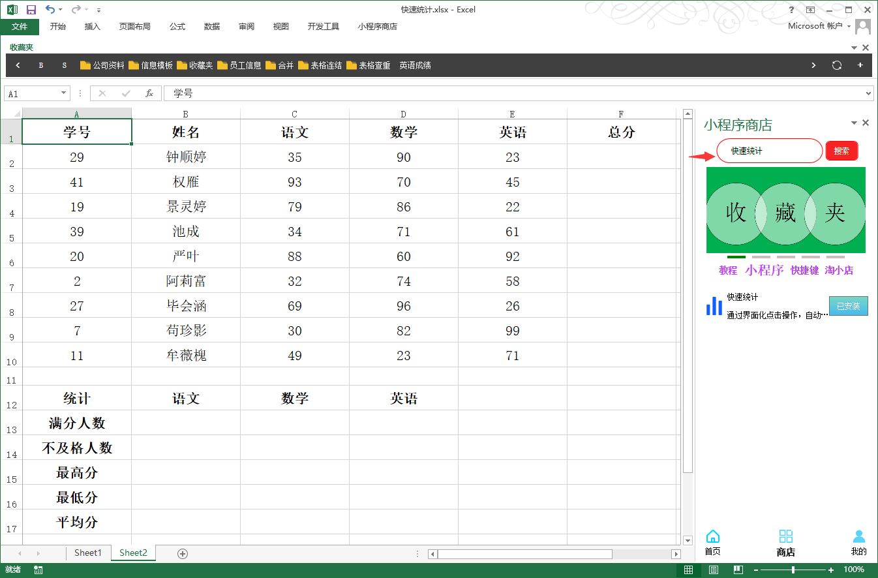Click the macro recording icon in status bar

38,570
